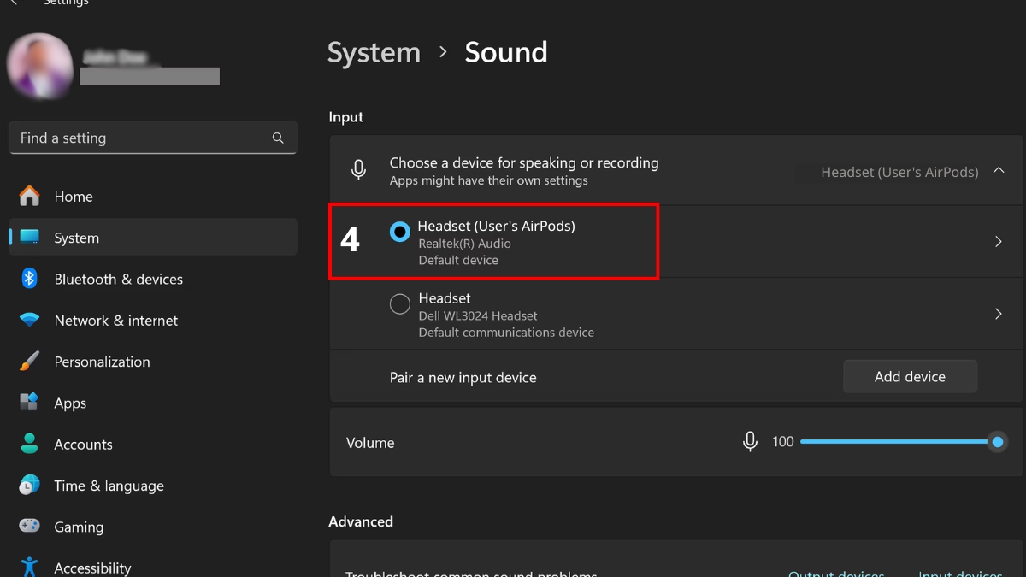Click the Time & language globe icon

pyautogui.click(x=30, y=486)
